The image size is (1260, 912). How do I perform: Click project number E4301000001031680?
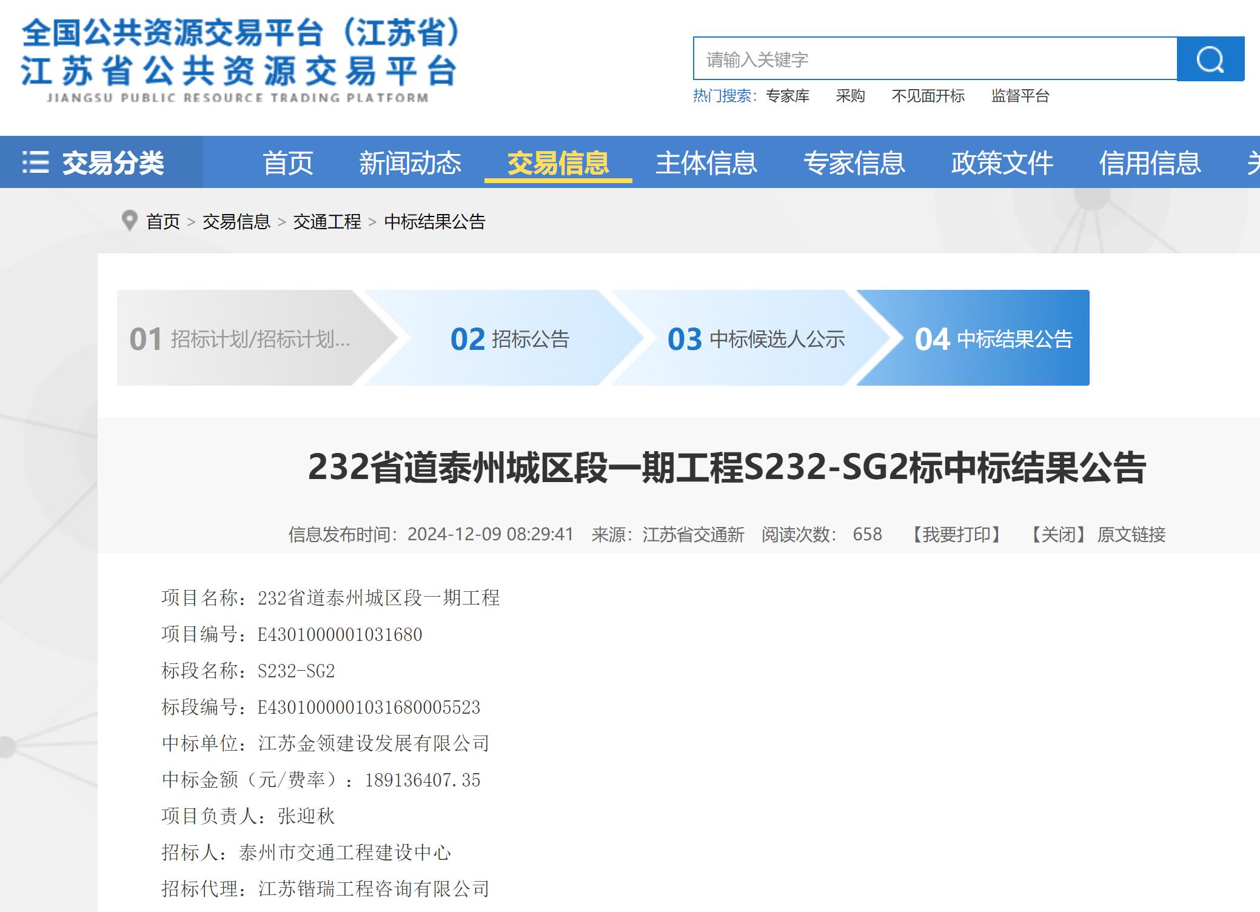click(x=340, y=634)
